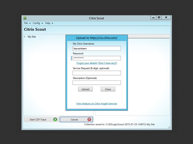
Task: Click the Description (Optional) input field
Action: [x=96, y=83]
